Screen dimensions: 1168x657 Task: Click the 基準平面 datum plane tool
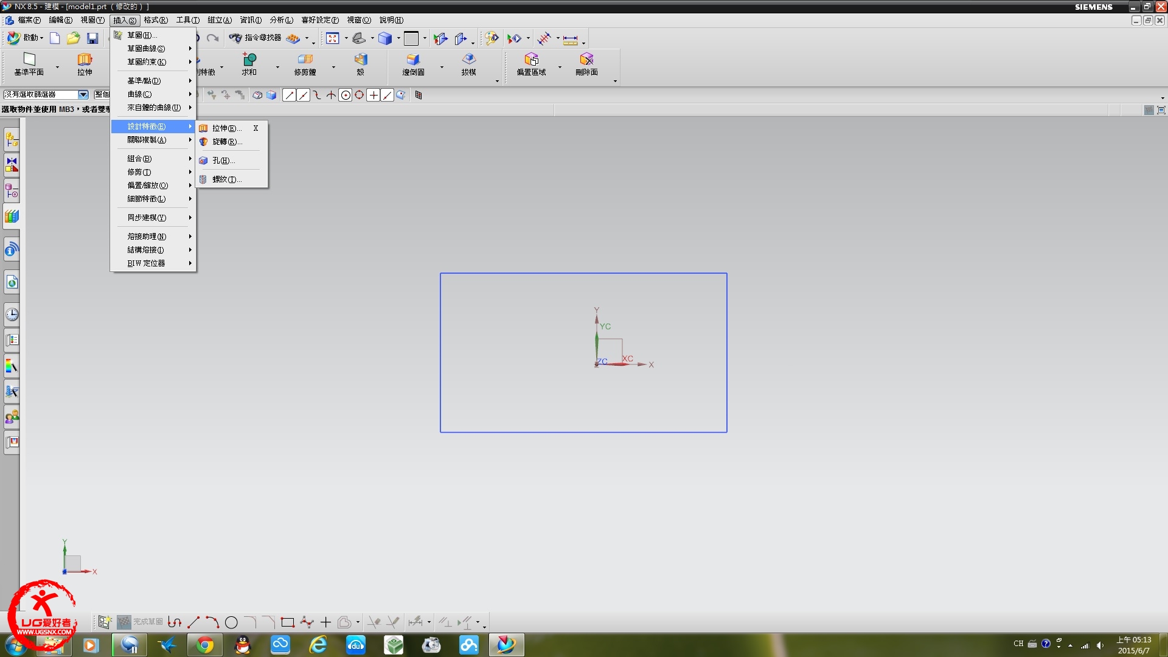[x=29, y=64]
